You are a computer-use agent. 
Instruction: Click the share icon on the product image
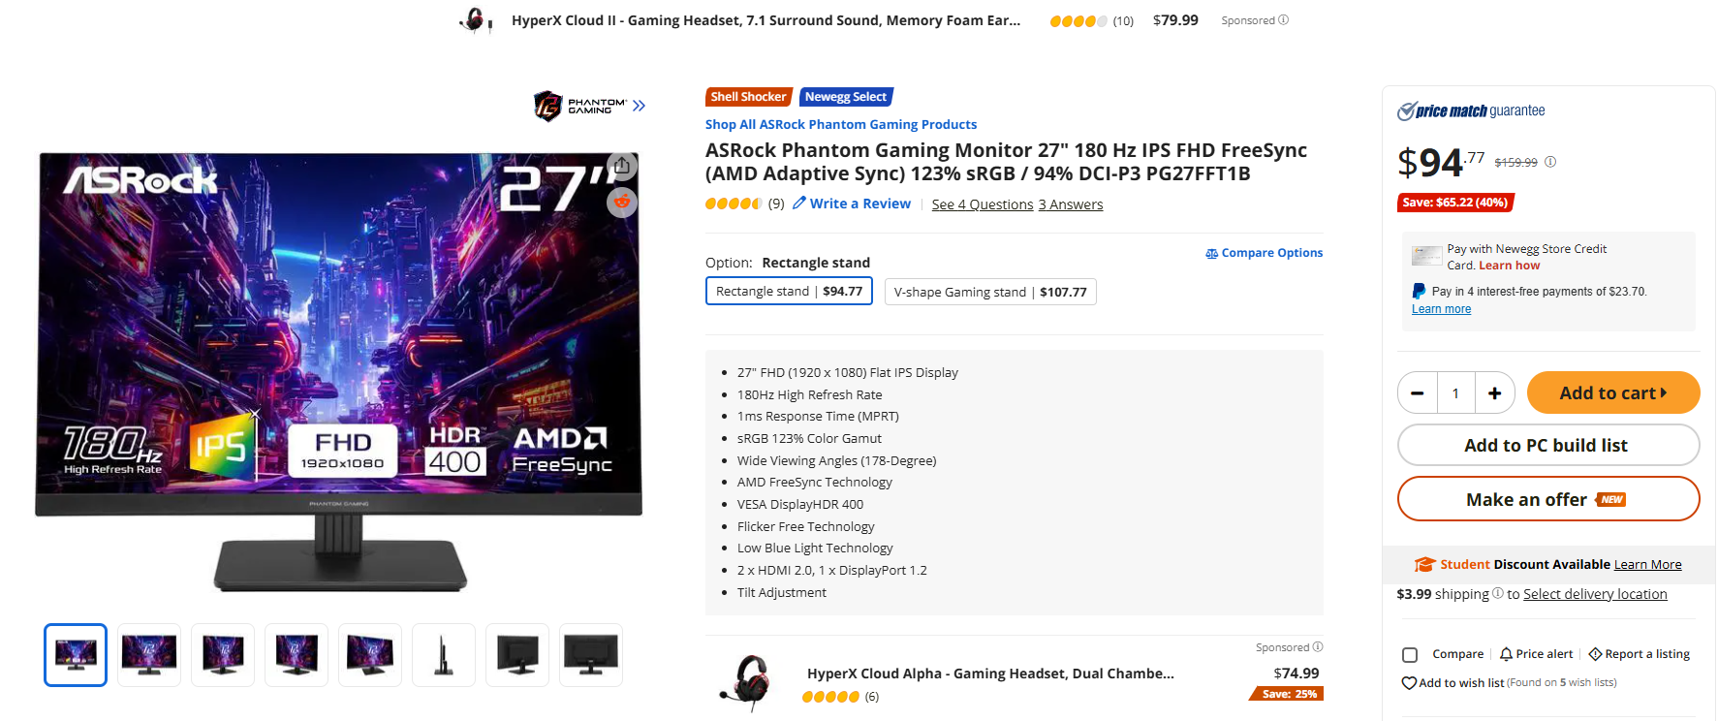pos(622,166)
